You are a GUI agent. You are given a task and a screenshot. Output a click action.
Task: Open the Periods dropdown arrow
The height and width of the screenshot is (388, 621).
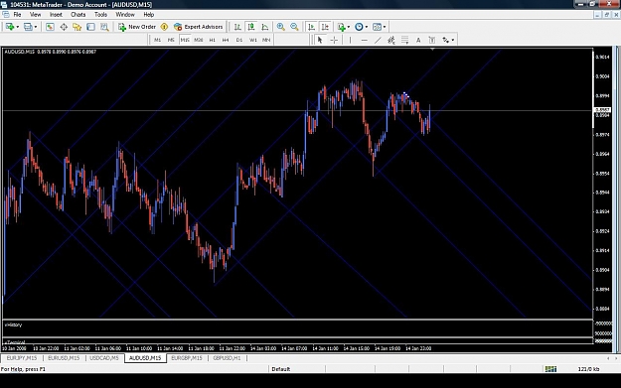367,27
